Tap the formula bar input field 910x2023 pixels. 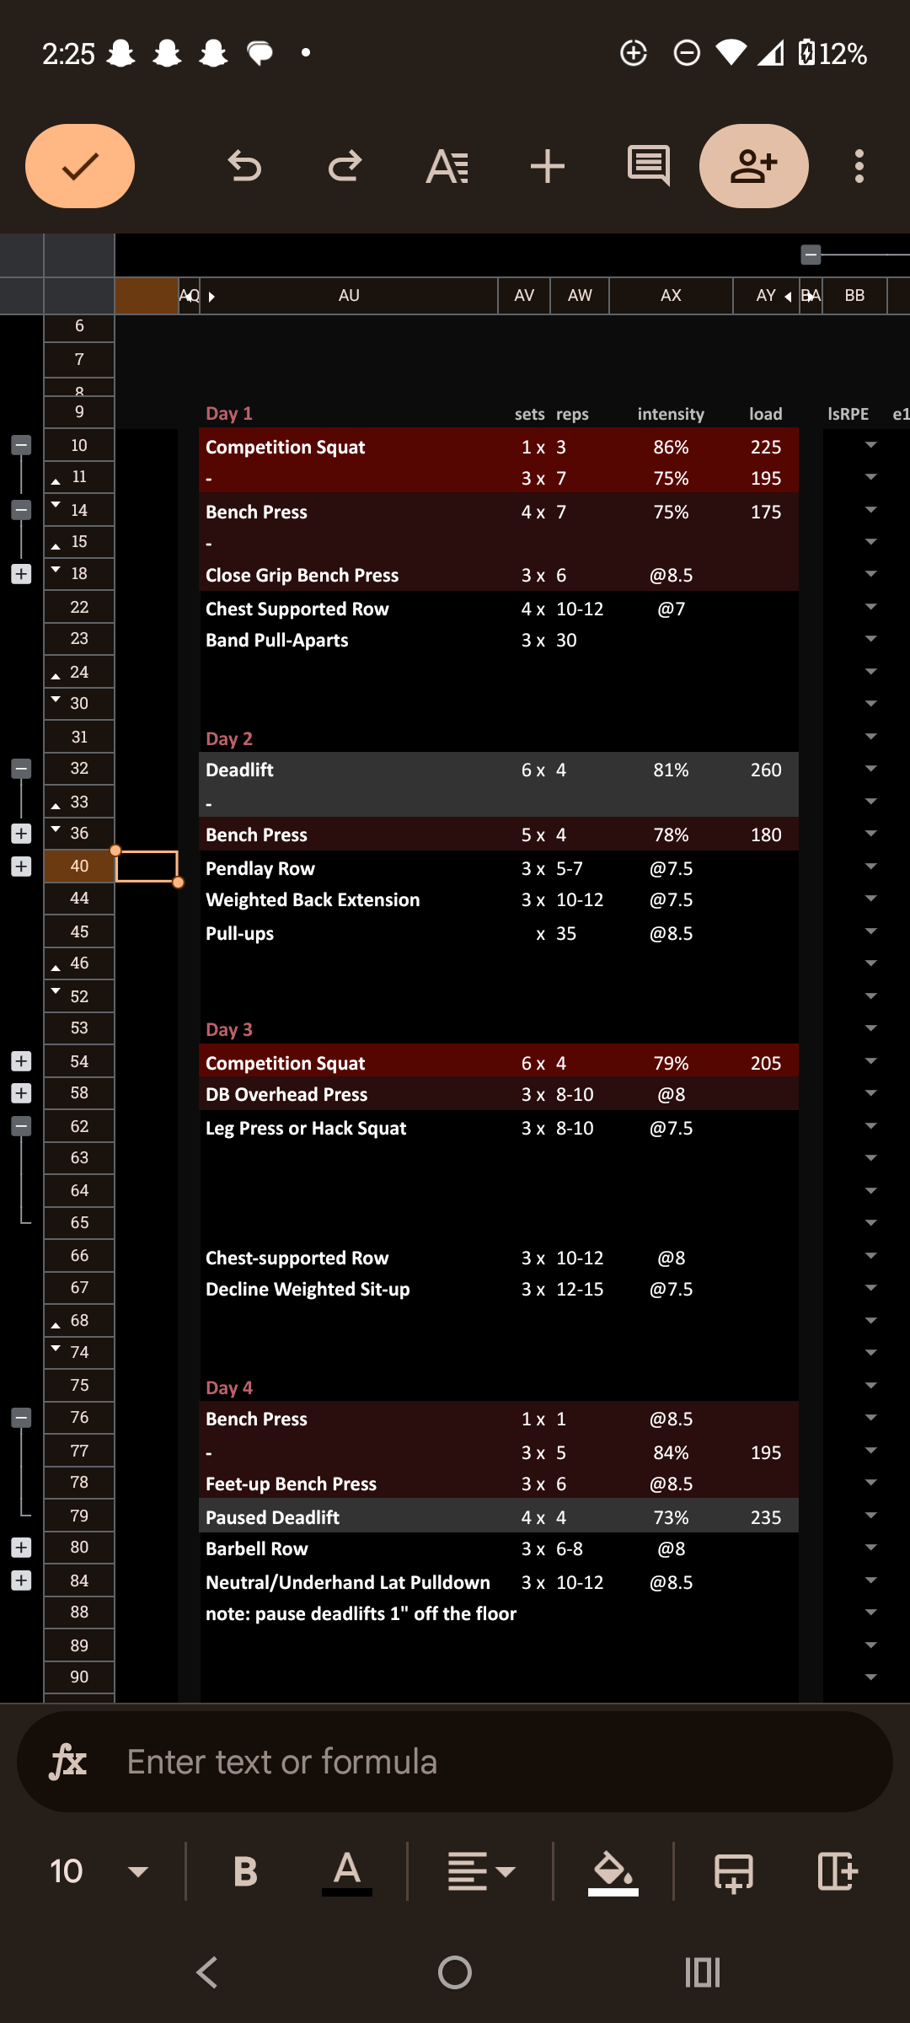coord(455,1762)
